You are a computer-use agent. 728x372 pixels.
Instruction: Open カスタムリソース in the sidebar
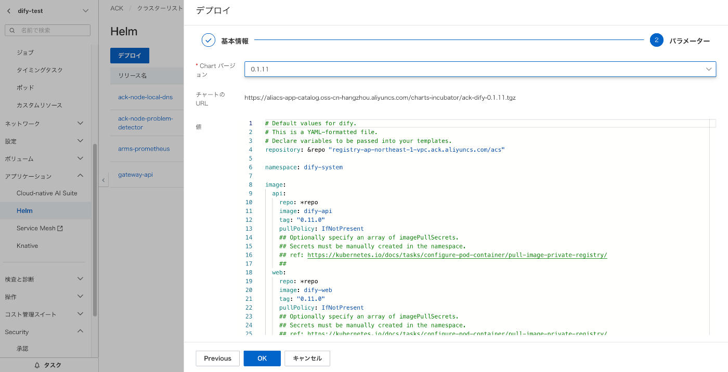click(39, 105)
